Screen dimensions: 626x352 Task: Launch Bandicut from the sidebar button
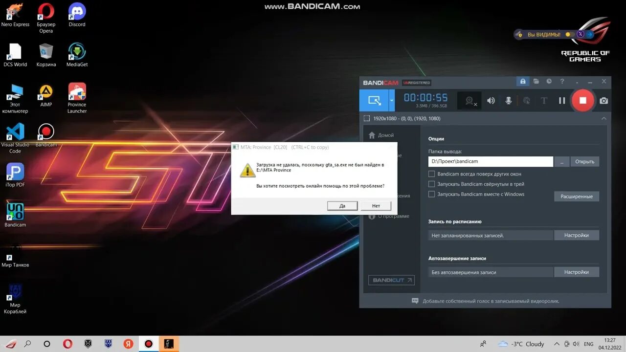(x=391, y=280)
